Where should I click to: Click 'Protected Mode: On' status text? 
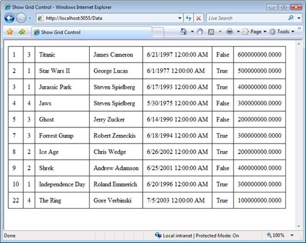coord(217,235)
